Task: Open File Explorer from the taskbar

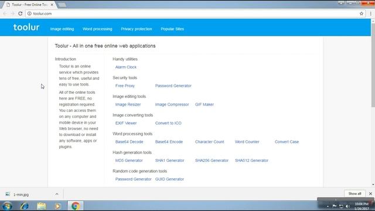Action: [42, 206]
